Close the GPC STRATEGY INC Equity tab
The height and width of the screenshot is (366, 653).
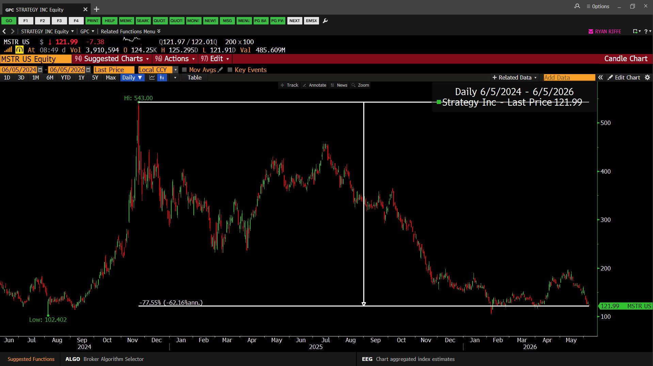(85, 9)
